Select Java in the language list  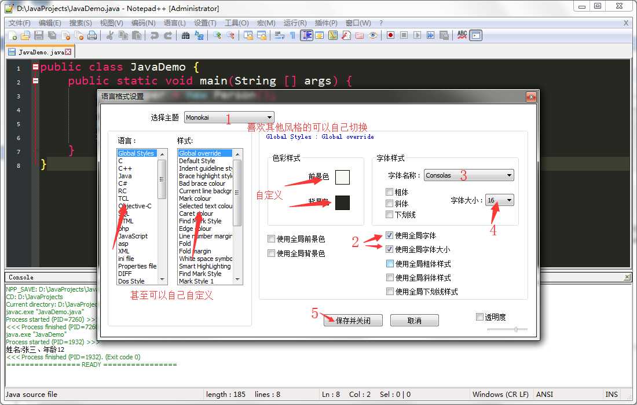pyautogui.click(x=125, y=176)
